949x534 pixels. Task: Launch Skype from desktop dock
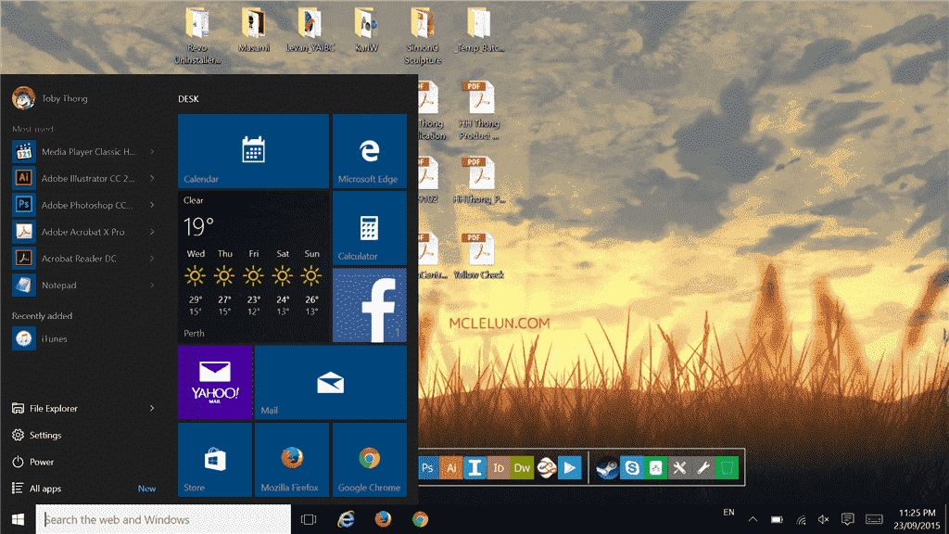click(631, 467)
